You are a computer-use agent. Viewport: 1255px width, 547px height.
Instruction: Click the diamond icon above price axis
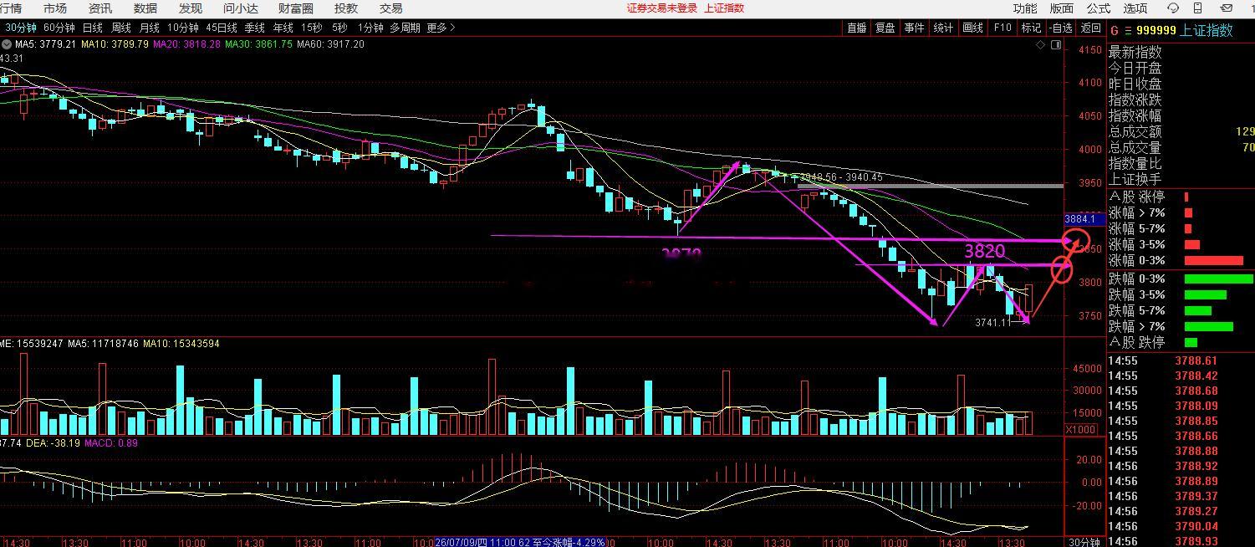[1041, 45]
